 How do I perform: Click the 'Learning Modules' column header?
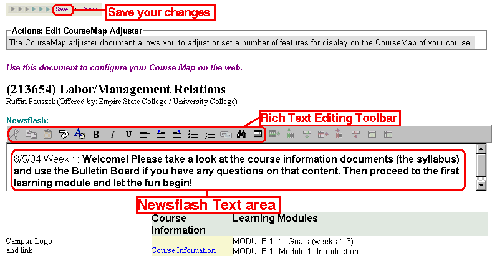click(x=275, y=218)
